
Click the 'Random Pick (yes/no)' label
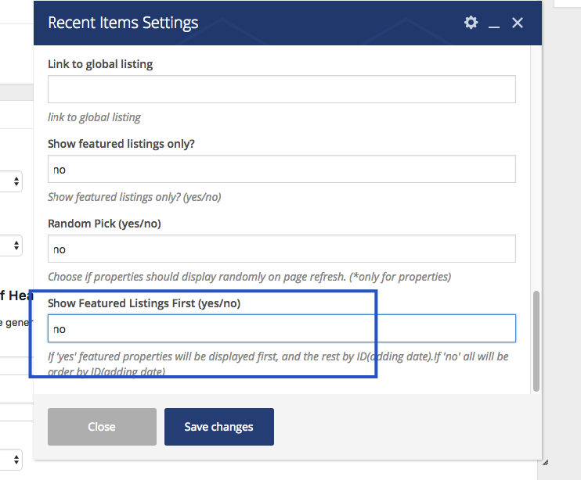point(104,224)
